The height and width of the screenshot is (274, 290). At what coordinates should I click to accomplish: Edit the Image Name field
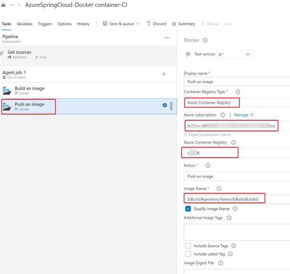click(x=237, y=199)
